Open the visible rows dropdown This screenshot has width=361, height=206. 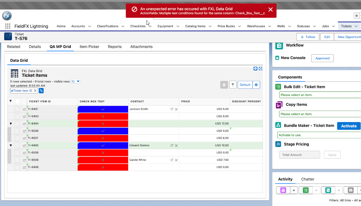(75, 82)
